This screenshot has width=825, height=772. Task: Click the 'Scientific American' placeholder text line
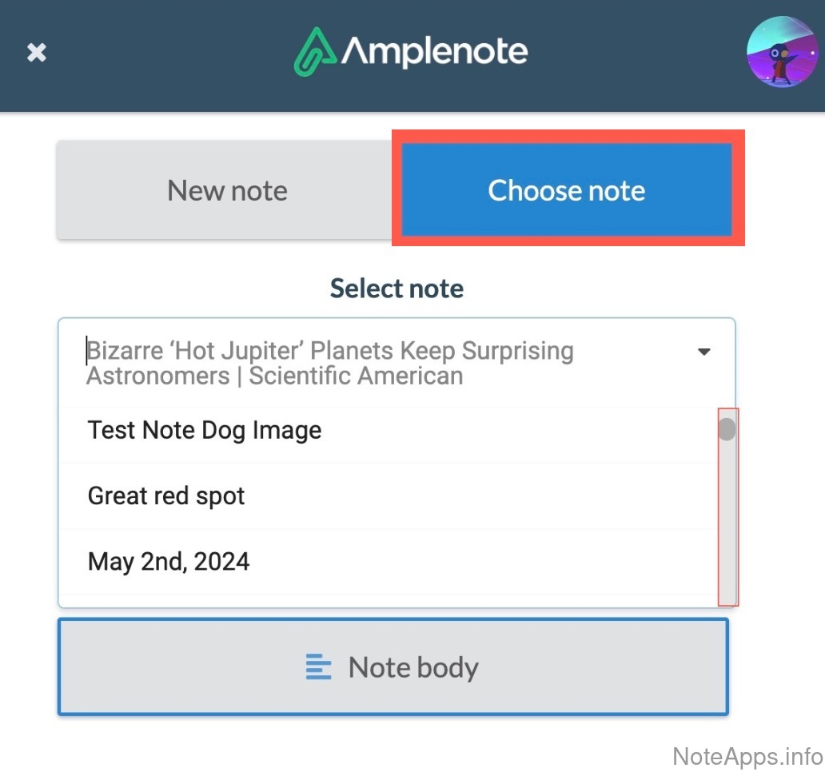(x=274, y=376)
